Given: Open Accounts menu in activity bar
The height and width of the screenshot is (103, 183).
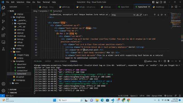Looking at the screenshot, I should (3, 84).
